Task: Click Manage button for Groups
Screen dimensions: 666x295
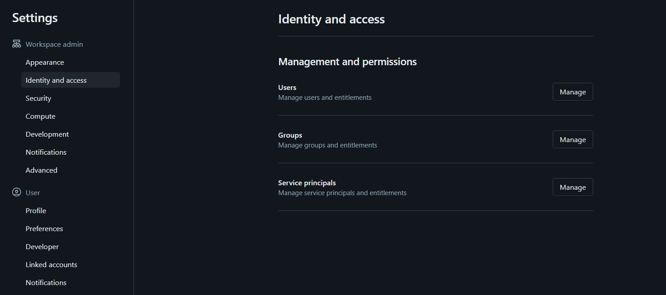Action: click(x=573, y=140)
